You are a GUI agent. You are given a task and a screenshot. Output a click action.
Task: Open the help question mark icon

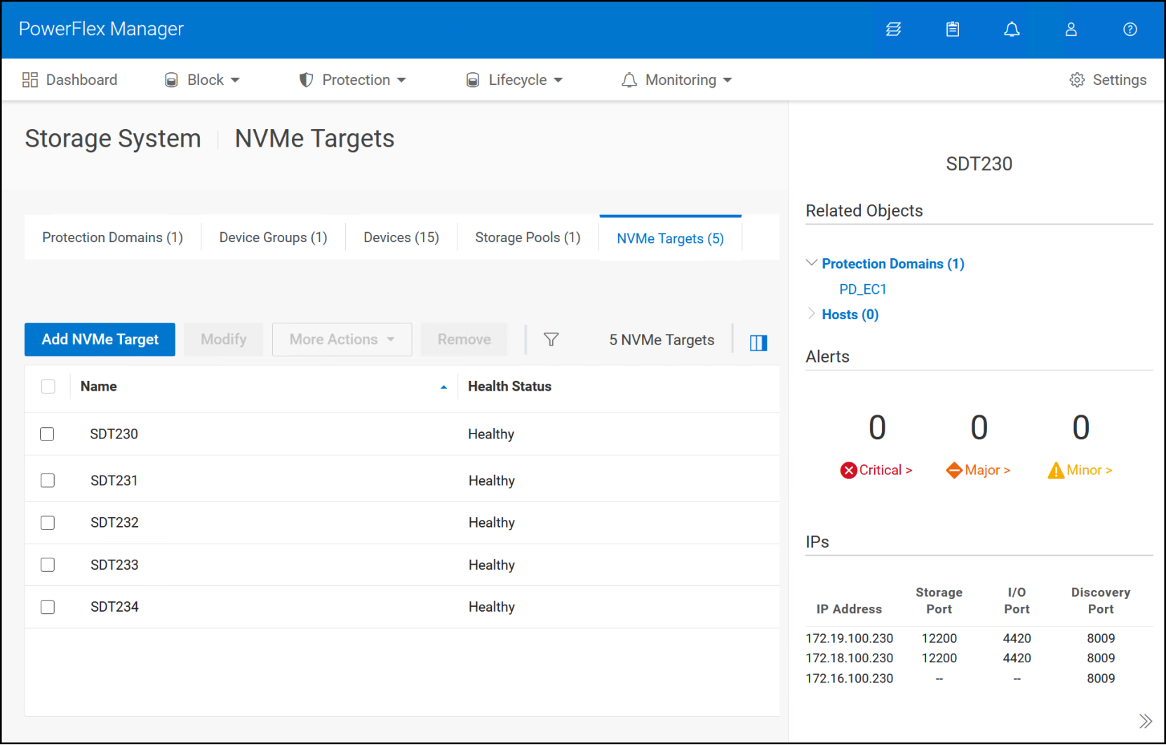tap(1130, 29)
